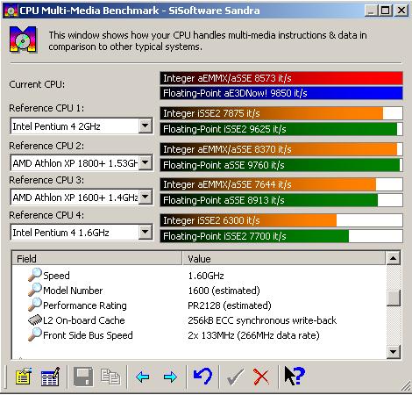Select the L2 On-board Cache row
The height and width of the screenshot is (395, 412).
click(199, 320)
